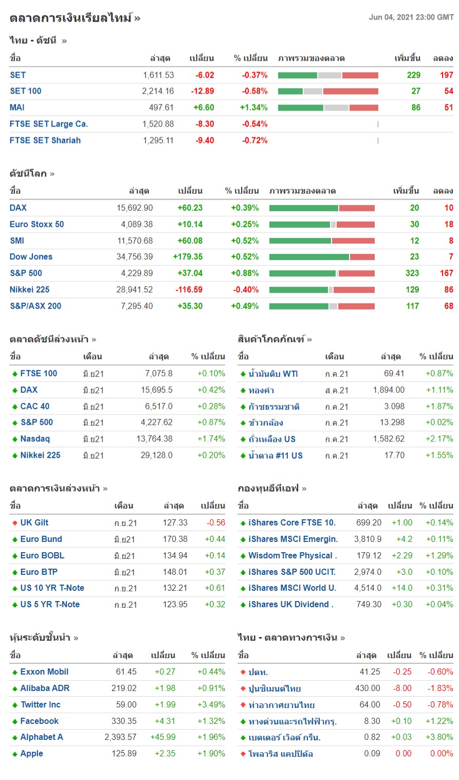Click the Nikkei 225 advancers count 129

click(412, 289)
